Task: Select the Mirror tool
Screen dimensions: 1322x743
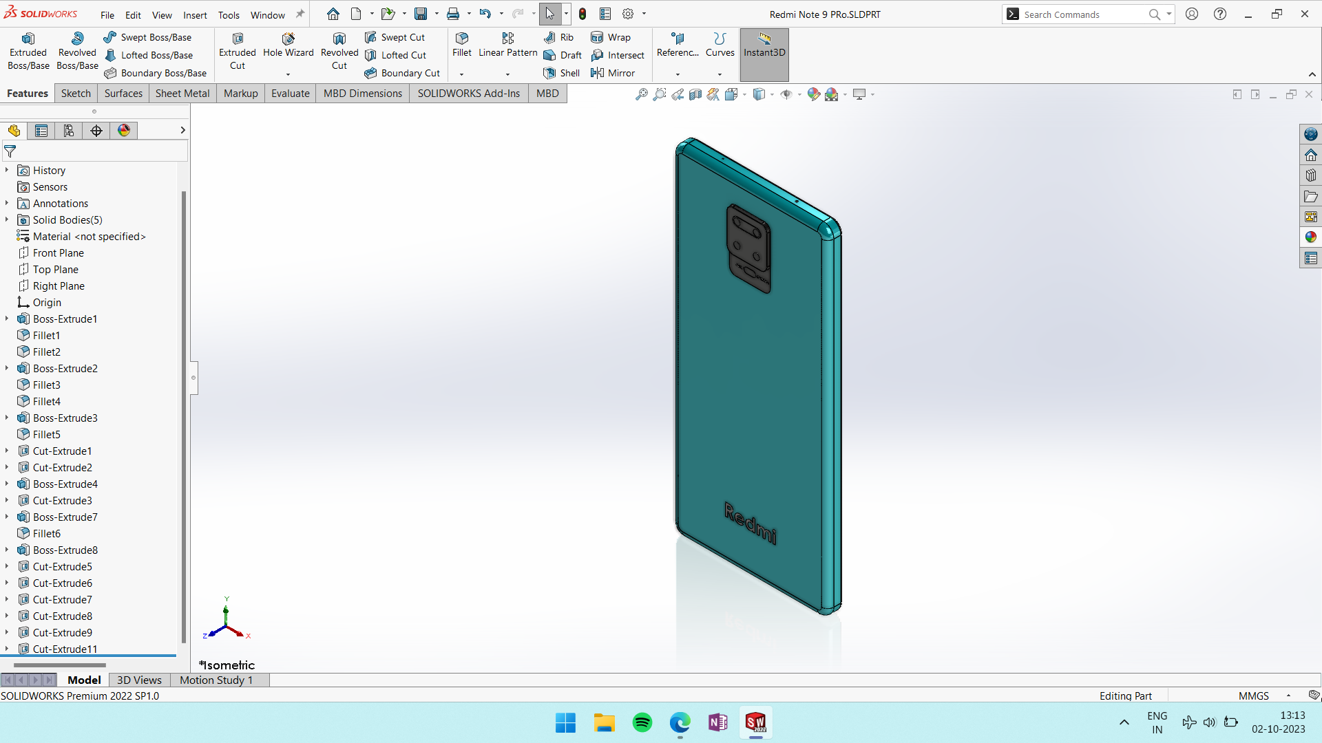Action: click(x=613, y=73)
